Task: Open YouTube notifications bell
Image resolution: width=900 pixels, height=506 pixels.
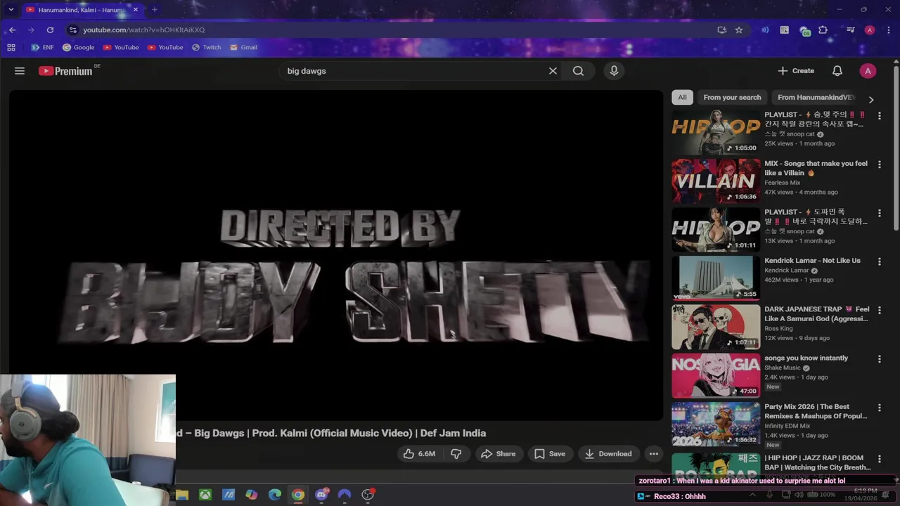Action: (837, 71)
